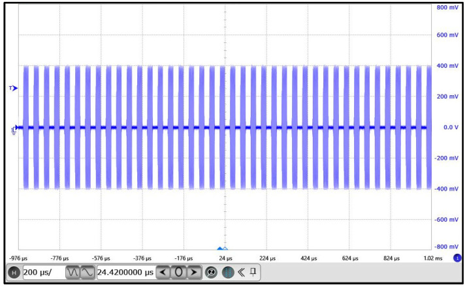This screenshot has height=289, width=467.
Task: Open the horizontal setup H button
Action: click(14, 272)
